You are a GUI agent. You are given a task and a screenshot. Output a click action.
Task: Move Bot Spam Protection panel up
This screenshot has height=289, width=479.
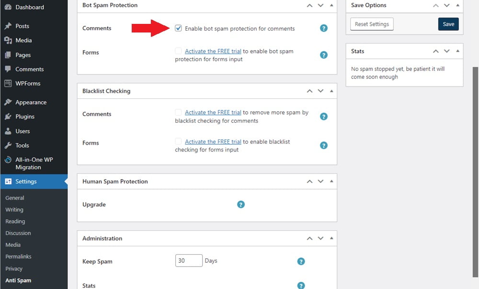pyautogui.click(x=309, y=5)
